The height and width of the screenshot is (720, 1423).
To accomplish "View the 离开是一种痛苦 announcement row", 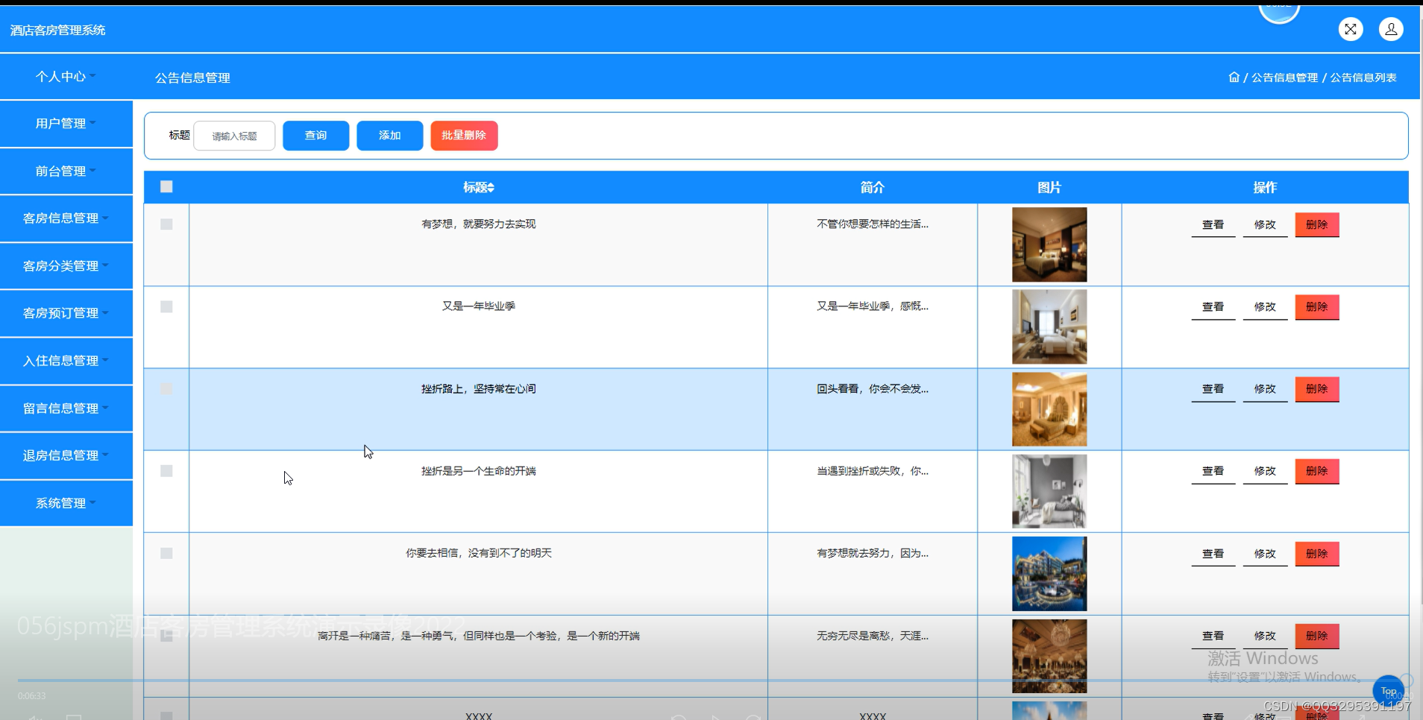I will pos(1213,636).
